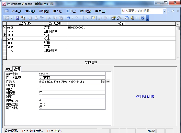The height and width of the screenshot is (133, 181).
Task: Click the Save icon in the toolbar
Action: [x=17, y=18]
